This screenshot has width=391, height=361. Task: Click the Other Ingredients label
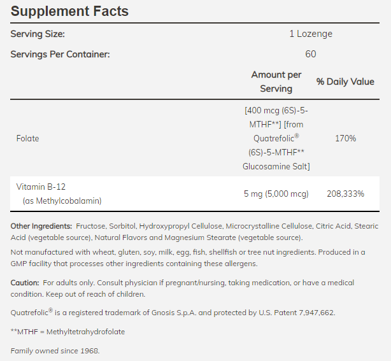tap(41, 226)
